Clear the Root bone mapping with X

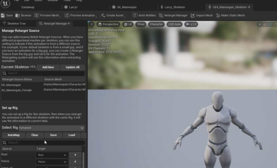[75, 155]
